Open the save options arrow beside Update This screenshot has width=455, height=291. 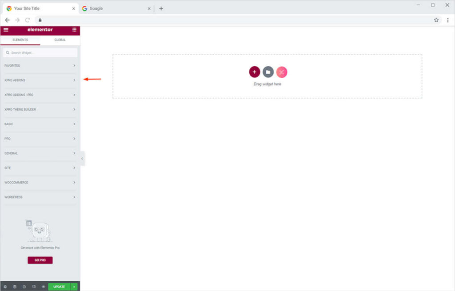click(x=74, y=287)
